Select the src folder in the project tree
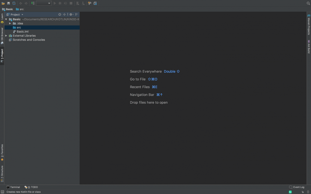 click(18, 27)
